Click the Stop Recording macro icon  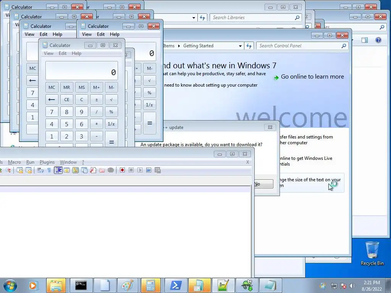[x=131, y=170]
